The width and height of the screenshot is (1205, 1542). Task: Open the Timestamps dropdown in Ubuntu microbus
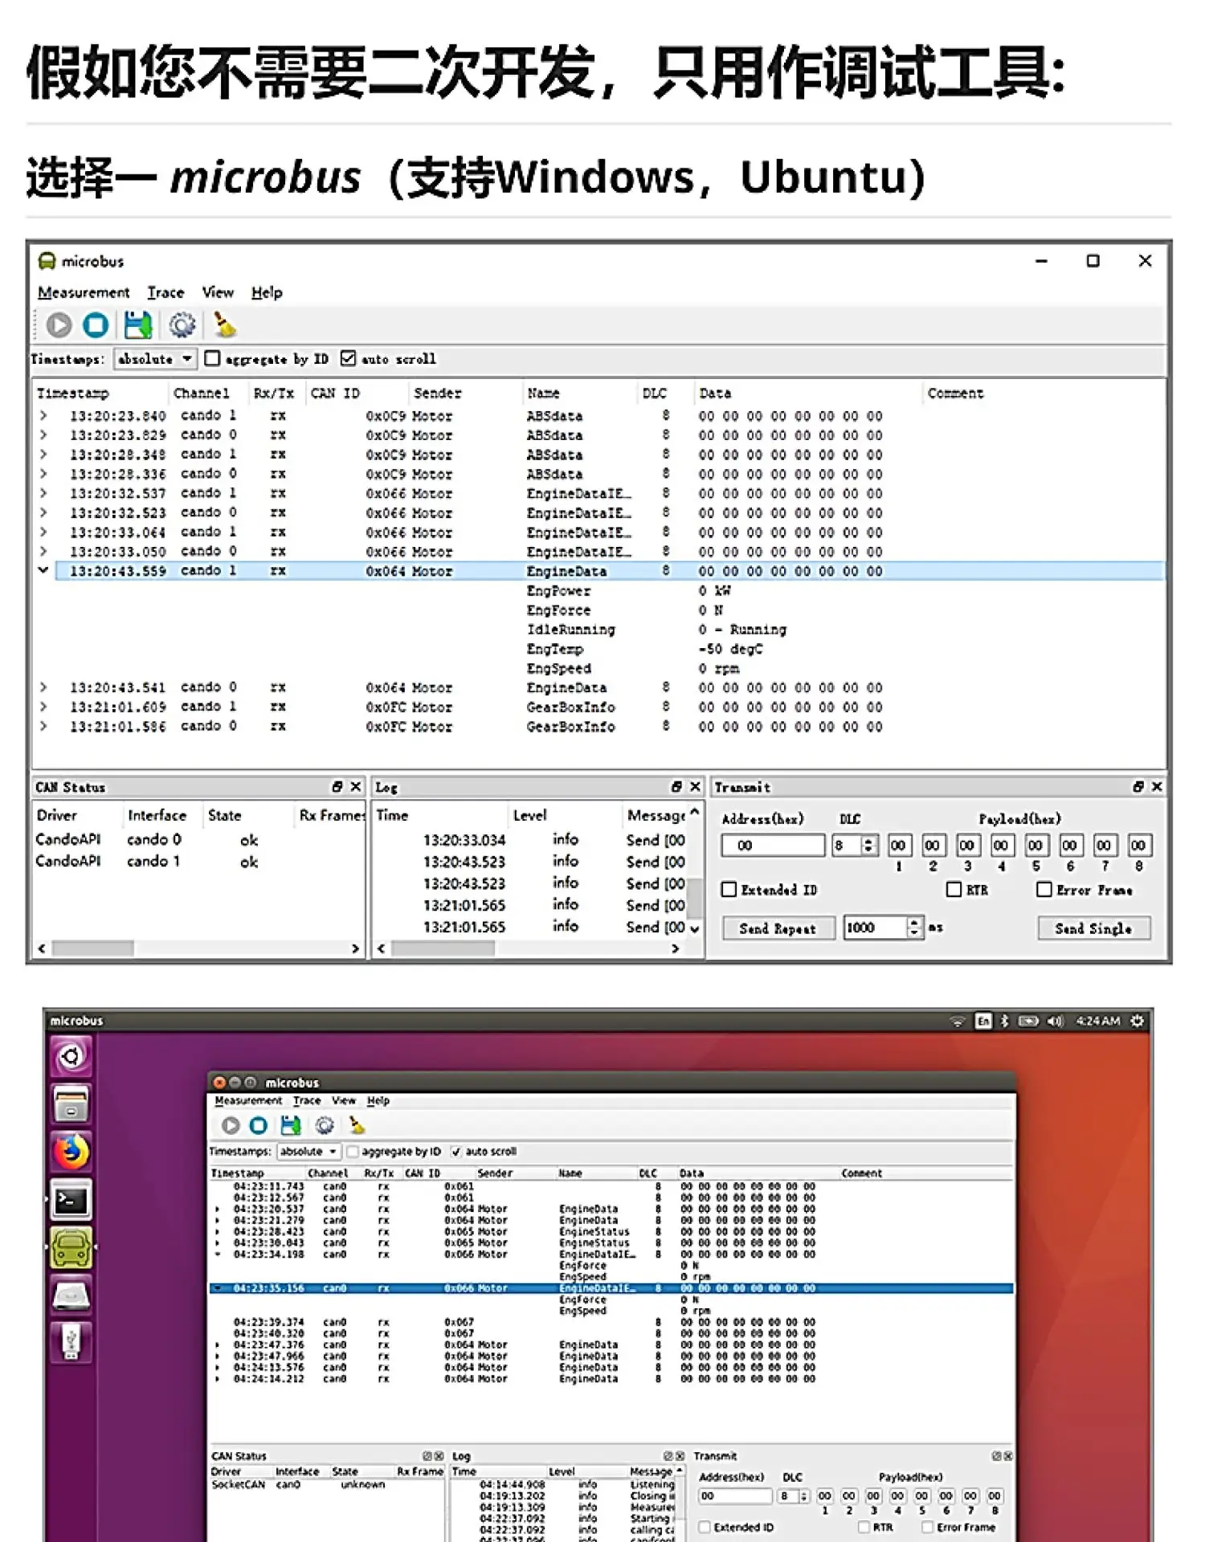click(309, 1152)
